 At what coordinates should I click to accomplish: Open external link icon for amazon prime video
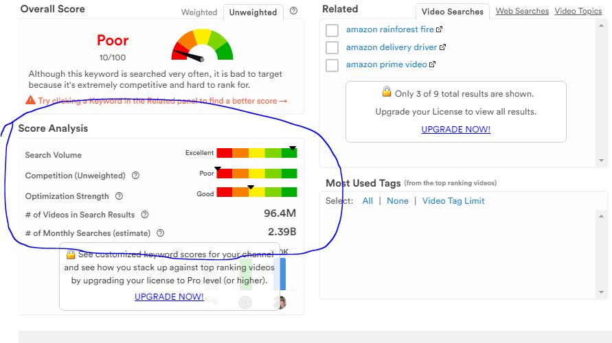click(433, 64)
